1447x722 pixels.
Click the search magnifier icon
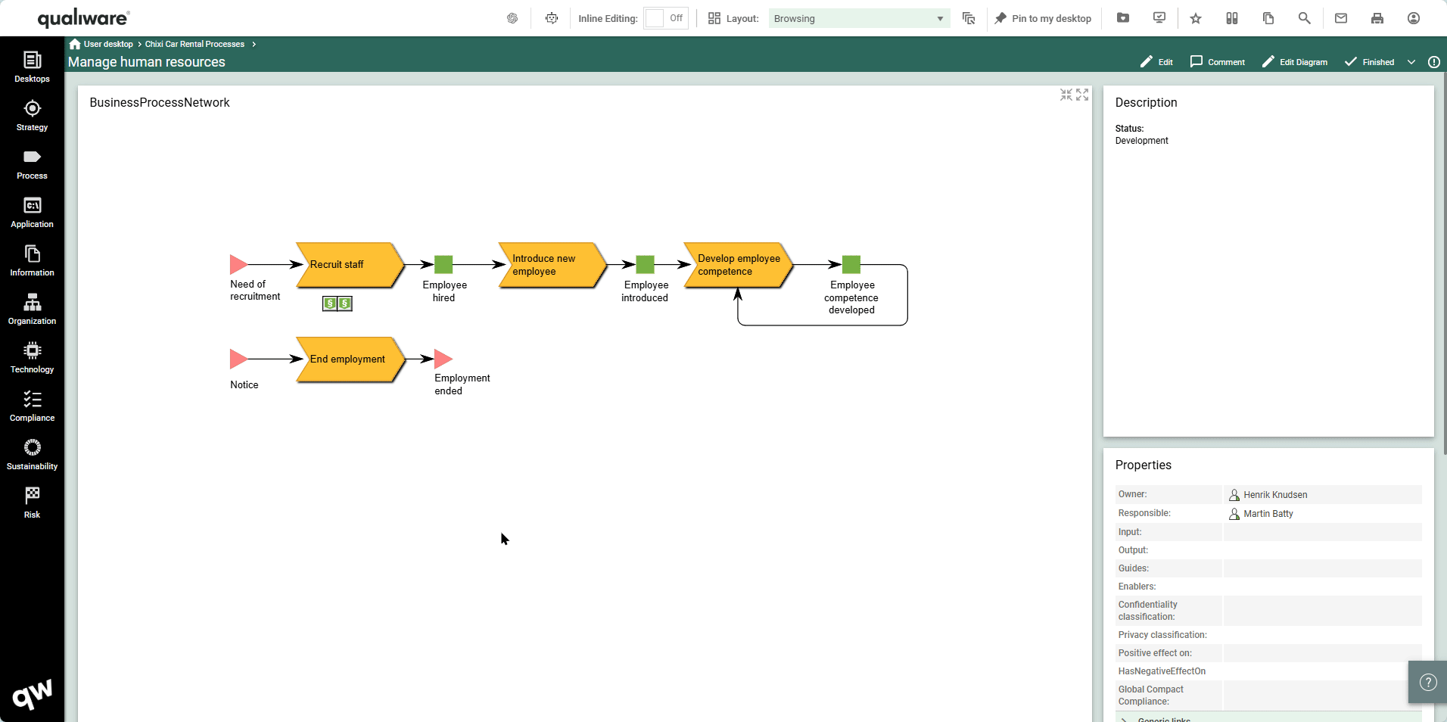1304,18
